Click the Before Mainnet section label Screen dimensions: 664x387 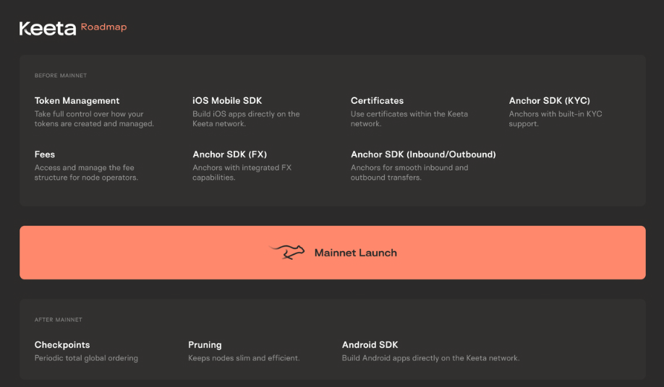(61, 76)
